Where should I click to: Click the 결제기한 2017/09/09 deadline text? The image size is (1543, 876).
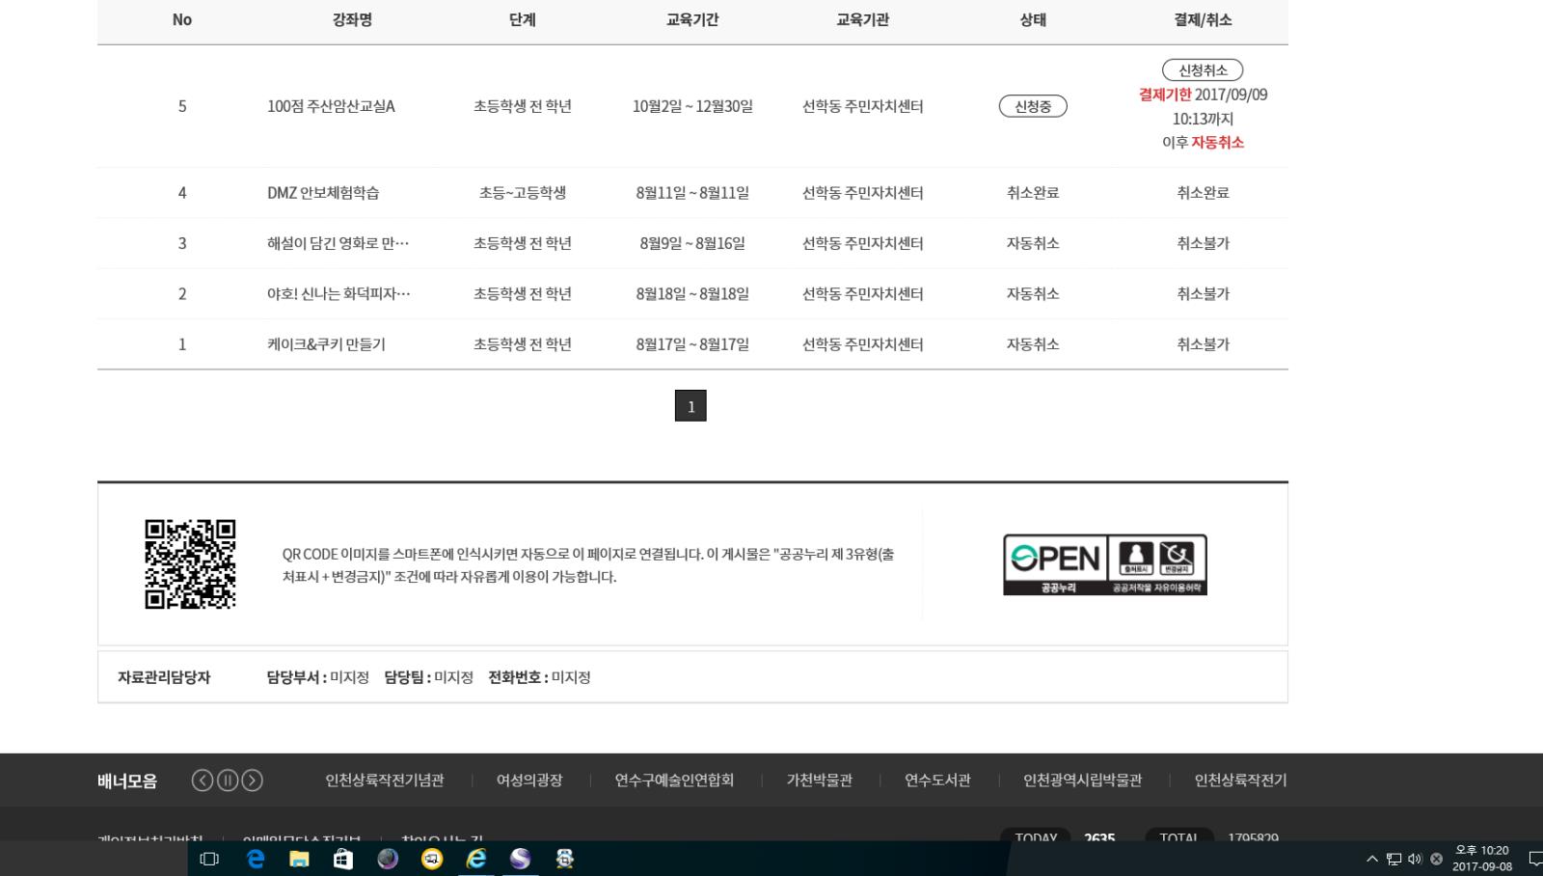[1203, 95]
